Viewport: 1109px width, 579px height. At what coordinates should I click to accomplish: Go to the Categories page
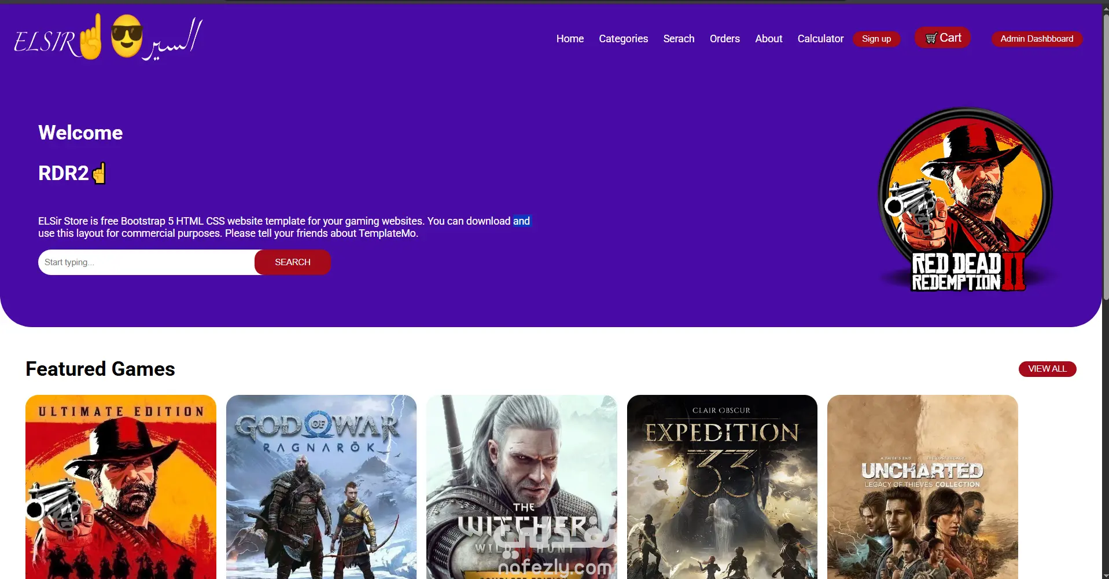[623, 39]
